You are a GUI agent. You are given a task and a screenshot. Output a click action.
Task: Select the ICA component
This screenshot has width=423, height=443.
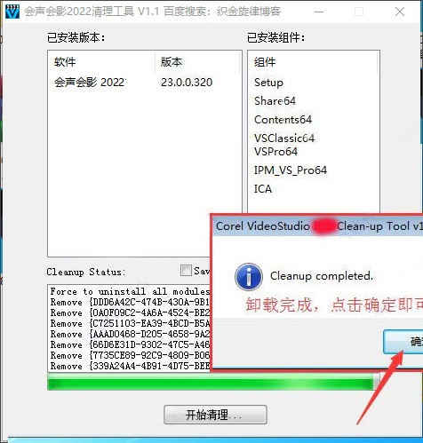click(263, 189)
